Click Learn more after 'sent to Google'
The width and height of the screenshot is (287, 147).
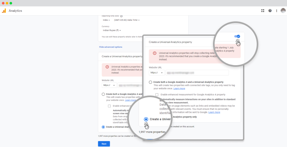[214, 112]
